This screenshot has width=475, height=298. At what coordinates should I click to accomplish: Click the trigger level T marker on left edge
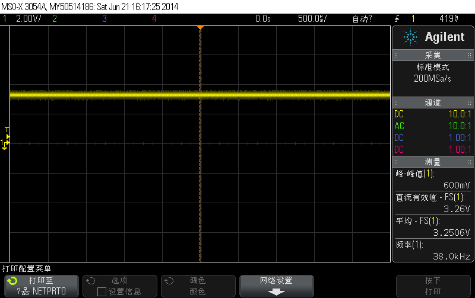[x=7, y=134]
